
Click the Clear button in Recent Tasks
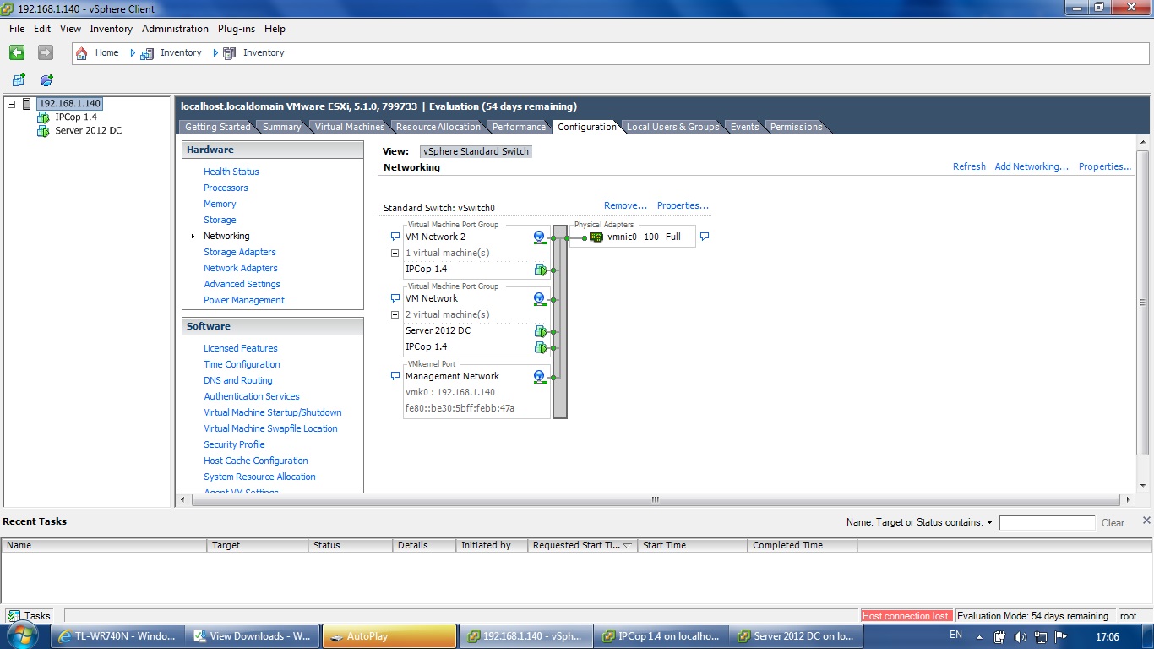click(x=1113, y=523)
